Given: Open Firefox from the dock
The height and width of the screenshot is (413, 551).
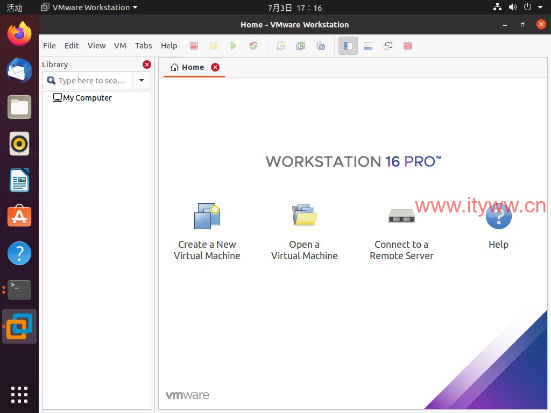Looking at the screenshot, I should (x=19, y=34).
